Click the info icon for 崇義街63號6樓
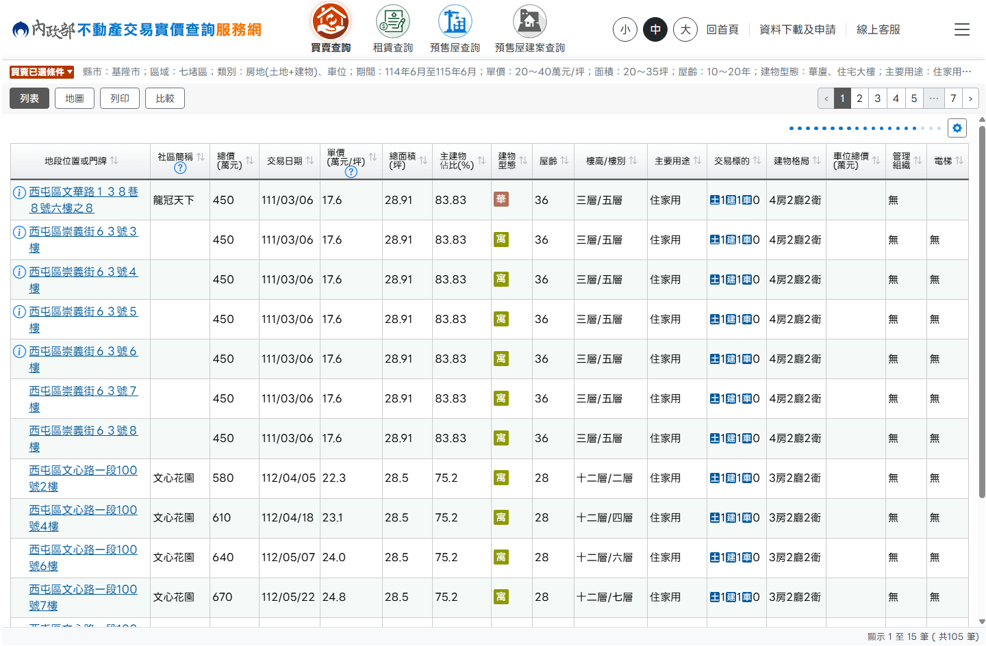The height and width of the screenshot is (646, 986). [x=20, y=351]
